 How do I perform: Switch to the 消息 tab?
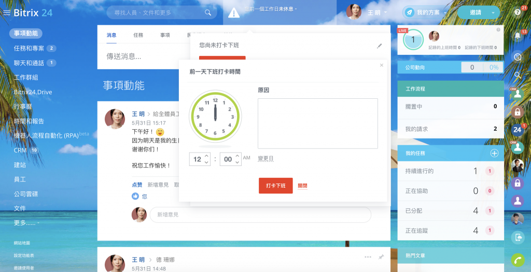pyautogui.click(x=111, y=35)
